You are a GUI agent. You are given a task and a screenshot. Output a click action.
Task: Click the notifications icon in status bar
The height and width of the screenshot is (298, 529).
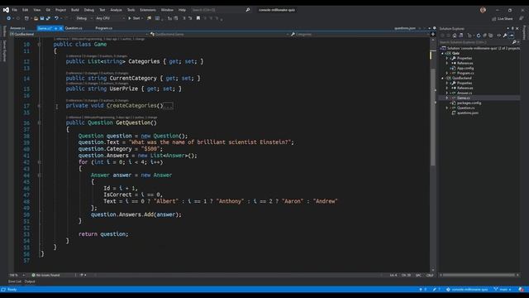click(x=522, y=290)
